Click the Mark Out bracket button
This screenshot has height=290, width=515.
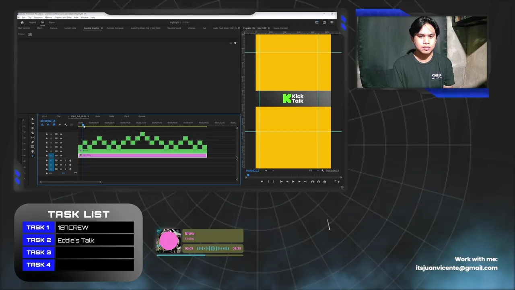tap(274, 182)
